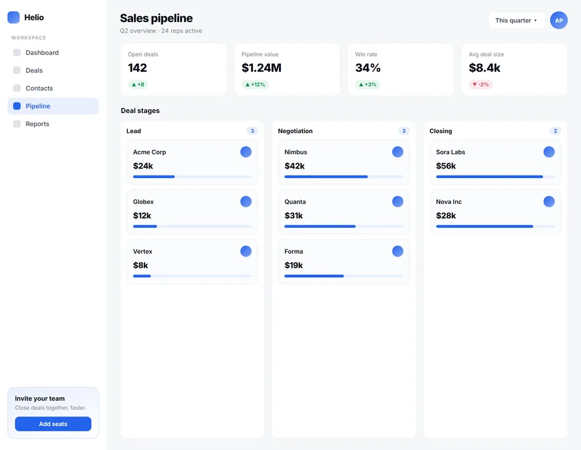Open the Win rate stat card
Viewport: 581px width, 450px height.
(x=400, y=69)
